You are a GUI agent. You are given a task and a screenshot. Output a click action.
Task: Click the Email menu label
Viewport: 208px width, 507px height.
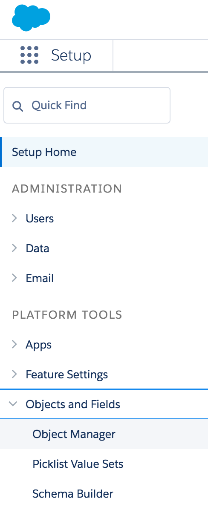tap(40, 278)
